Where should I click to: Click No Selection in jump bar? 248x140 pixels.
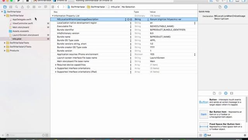click(x=128, y=7)
